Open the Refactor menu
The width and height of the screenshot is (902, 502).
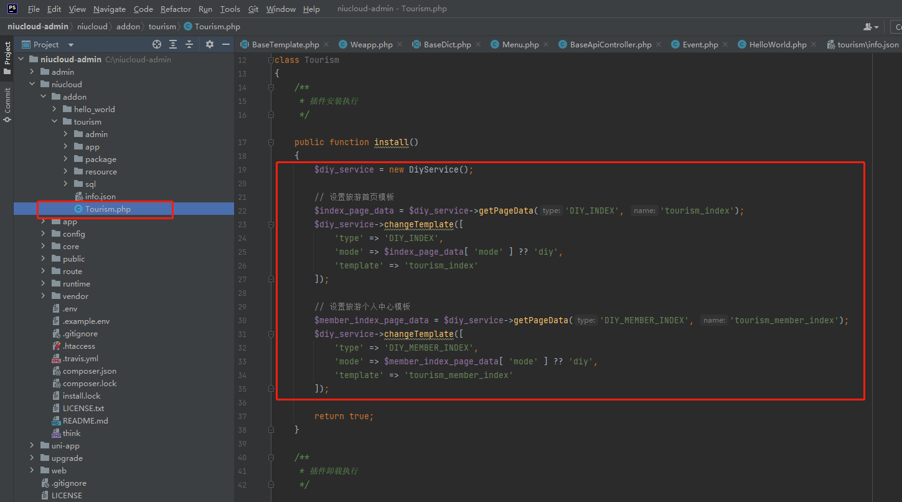(176, 9)
